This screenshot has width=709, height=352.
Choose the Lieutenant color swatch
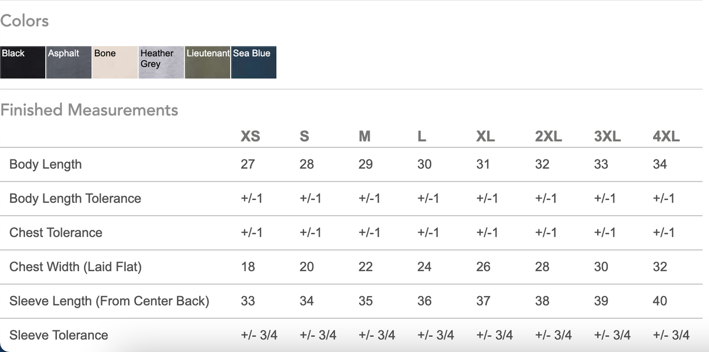[207, 62]
